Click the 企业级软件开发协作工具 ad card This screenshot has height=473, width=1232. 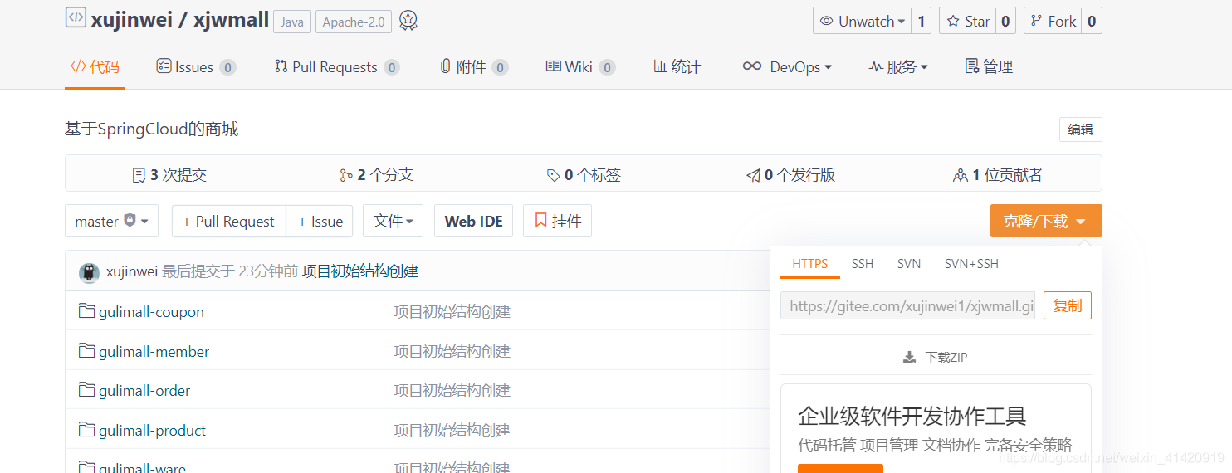[x=936, y=428]
